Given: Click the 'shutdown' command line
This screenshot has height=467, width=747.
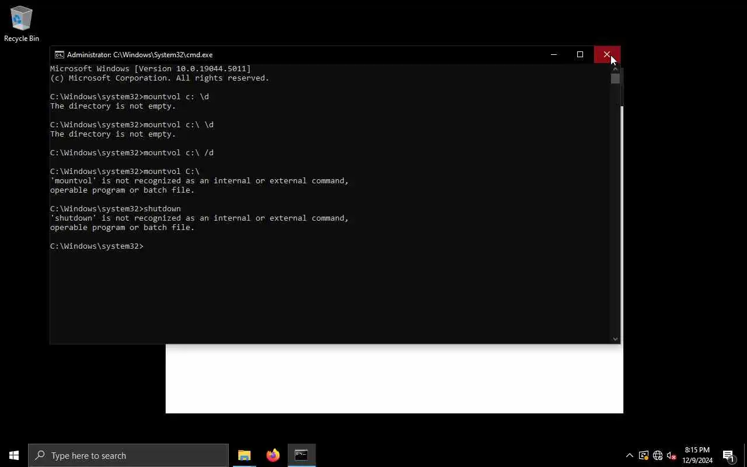Looking at the screenshot, I should (116, 208).
